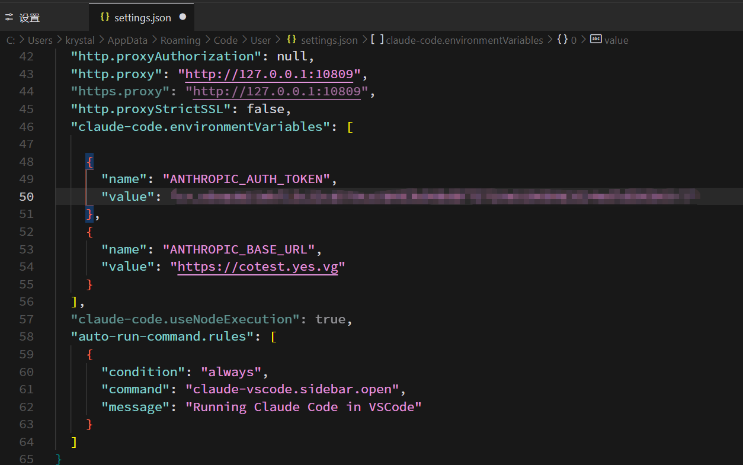Click the settings.json breadcrumb file icon
The image size is (743, 465).
[291, 40]
